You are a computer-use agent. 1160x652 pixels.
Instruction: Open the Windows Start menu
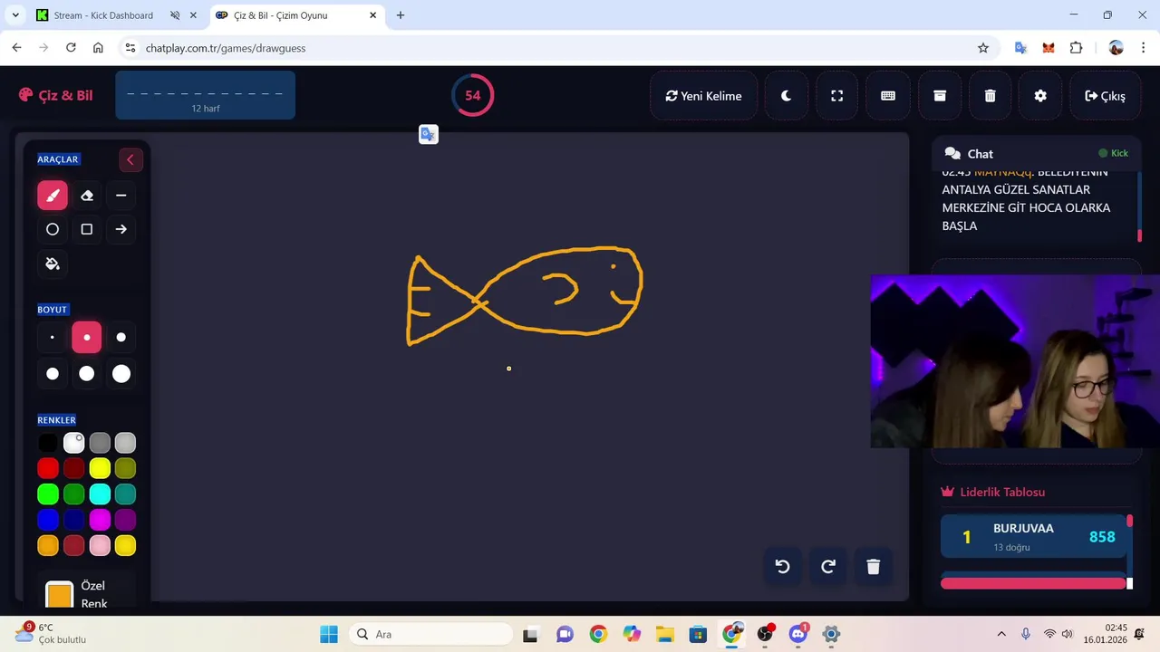coord(328,634)
